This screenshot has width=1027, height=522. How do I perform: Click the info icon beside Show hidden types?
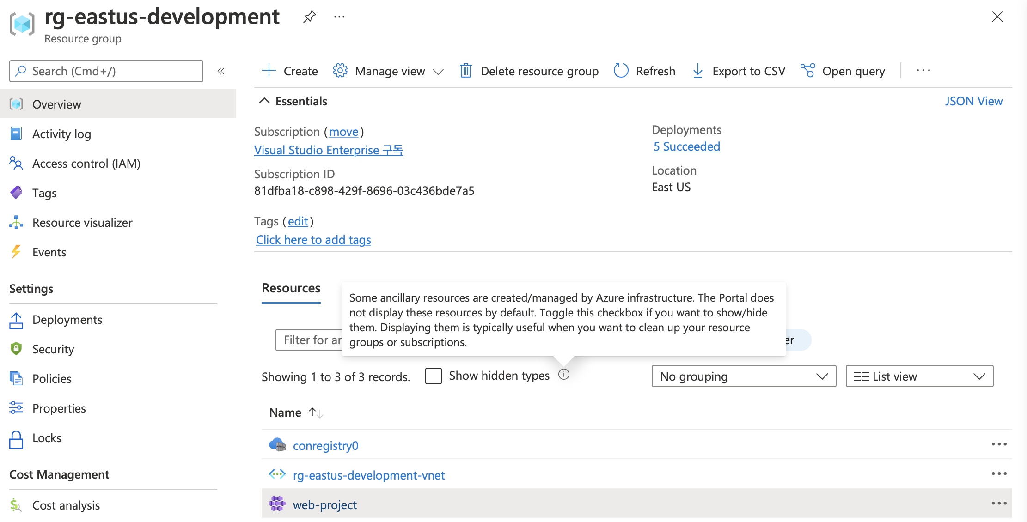tap(564, 374)
